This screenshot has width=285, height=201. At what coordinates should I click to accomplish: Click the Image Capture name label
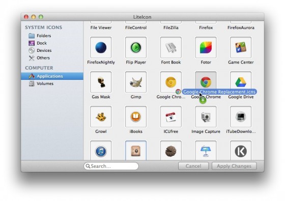(206, 131)
